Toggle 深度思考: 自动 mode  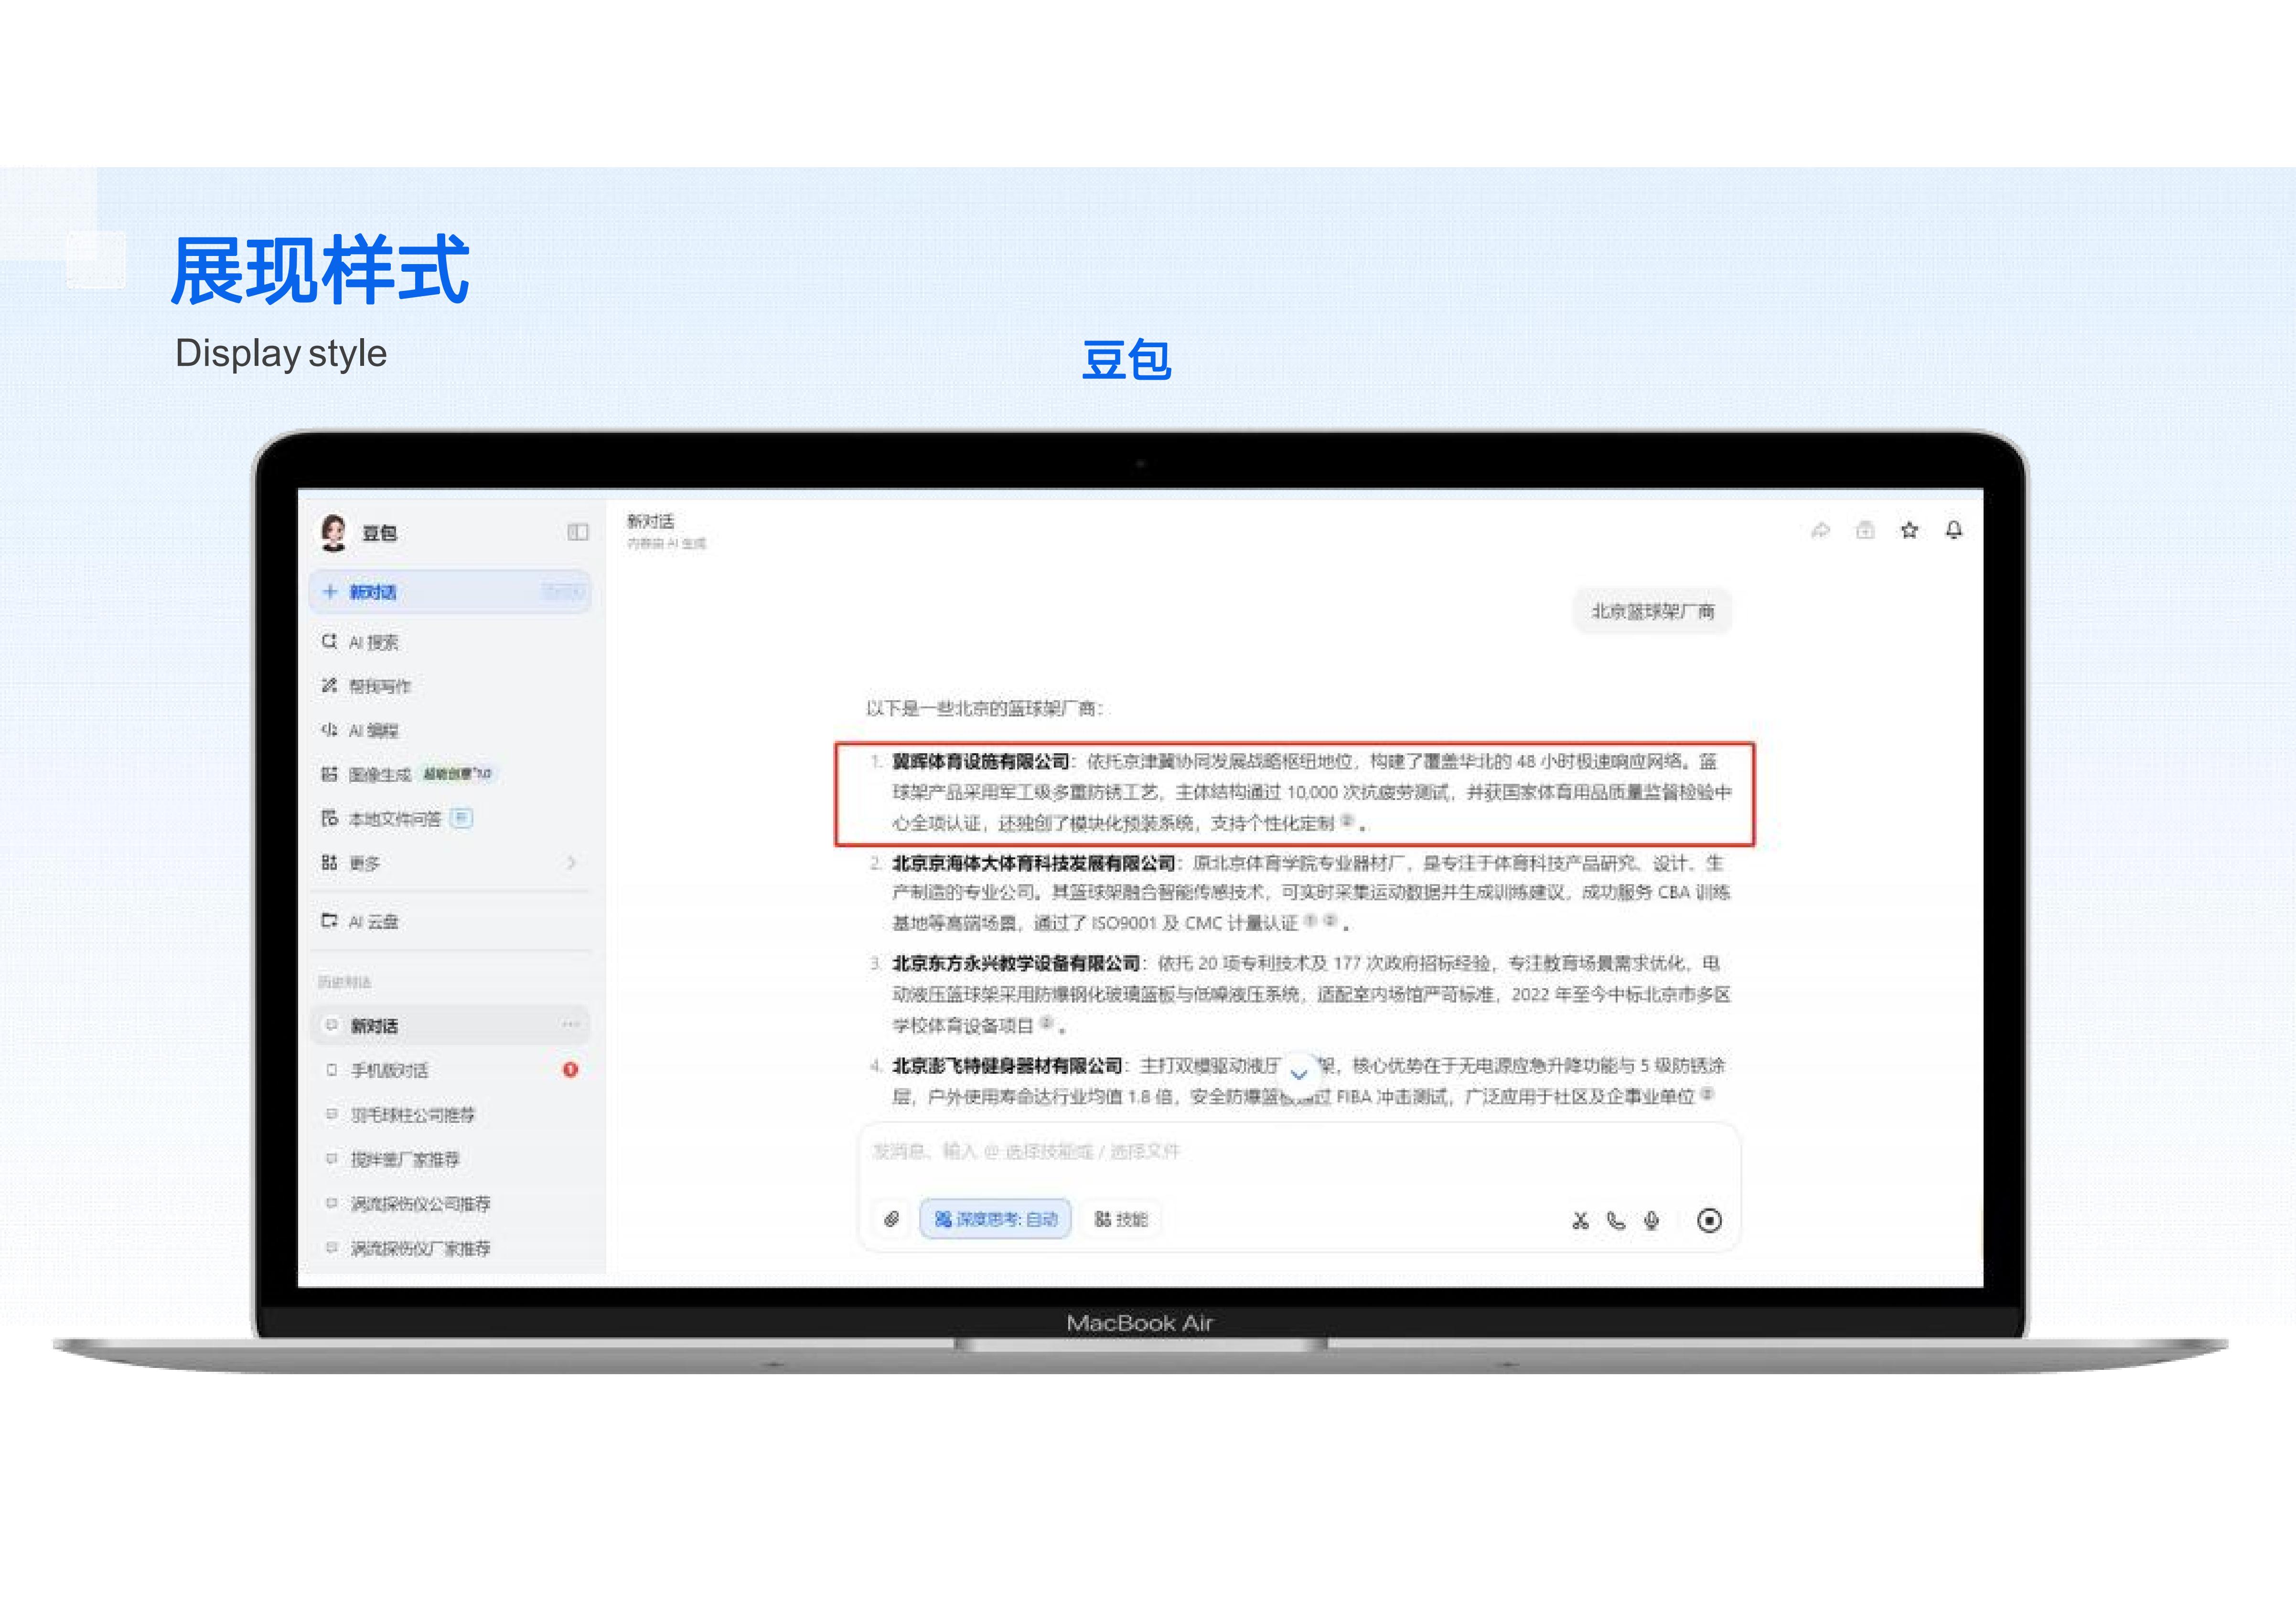point(995,1219)
